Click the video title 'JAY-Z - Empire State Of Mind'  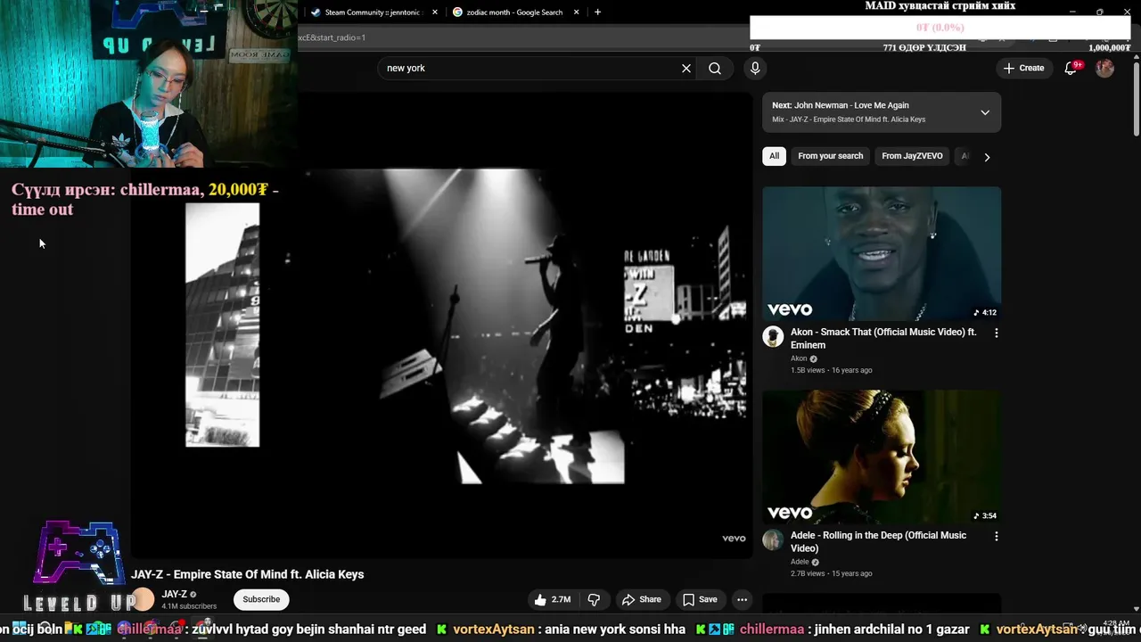point(247,574)
